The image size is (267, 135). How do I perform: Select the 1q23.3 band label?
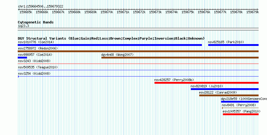click(23, 26)
